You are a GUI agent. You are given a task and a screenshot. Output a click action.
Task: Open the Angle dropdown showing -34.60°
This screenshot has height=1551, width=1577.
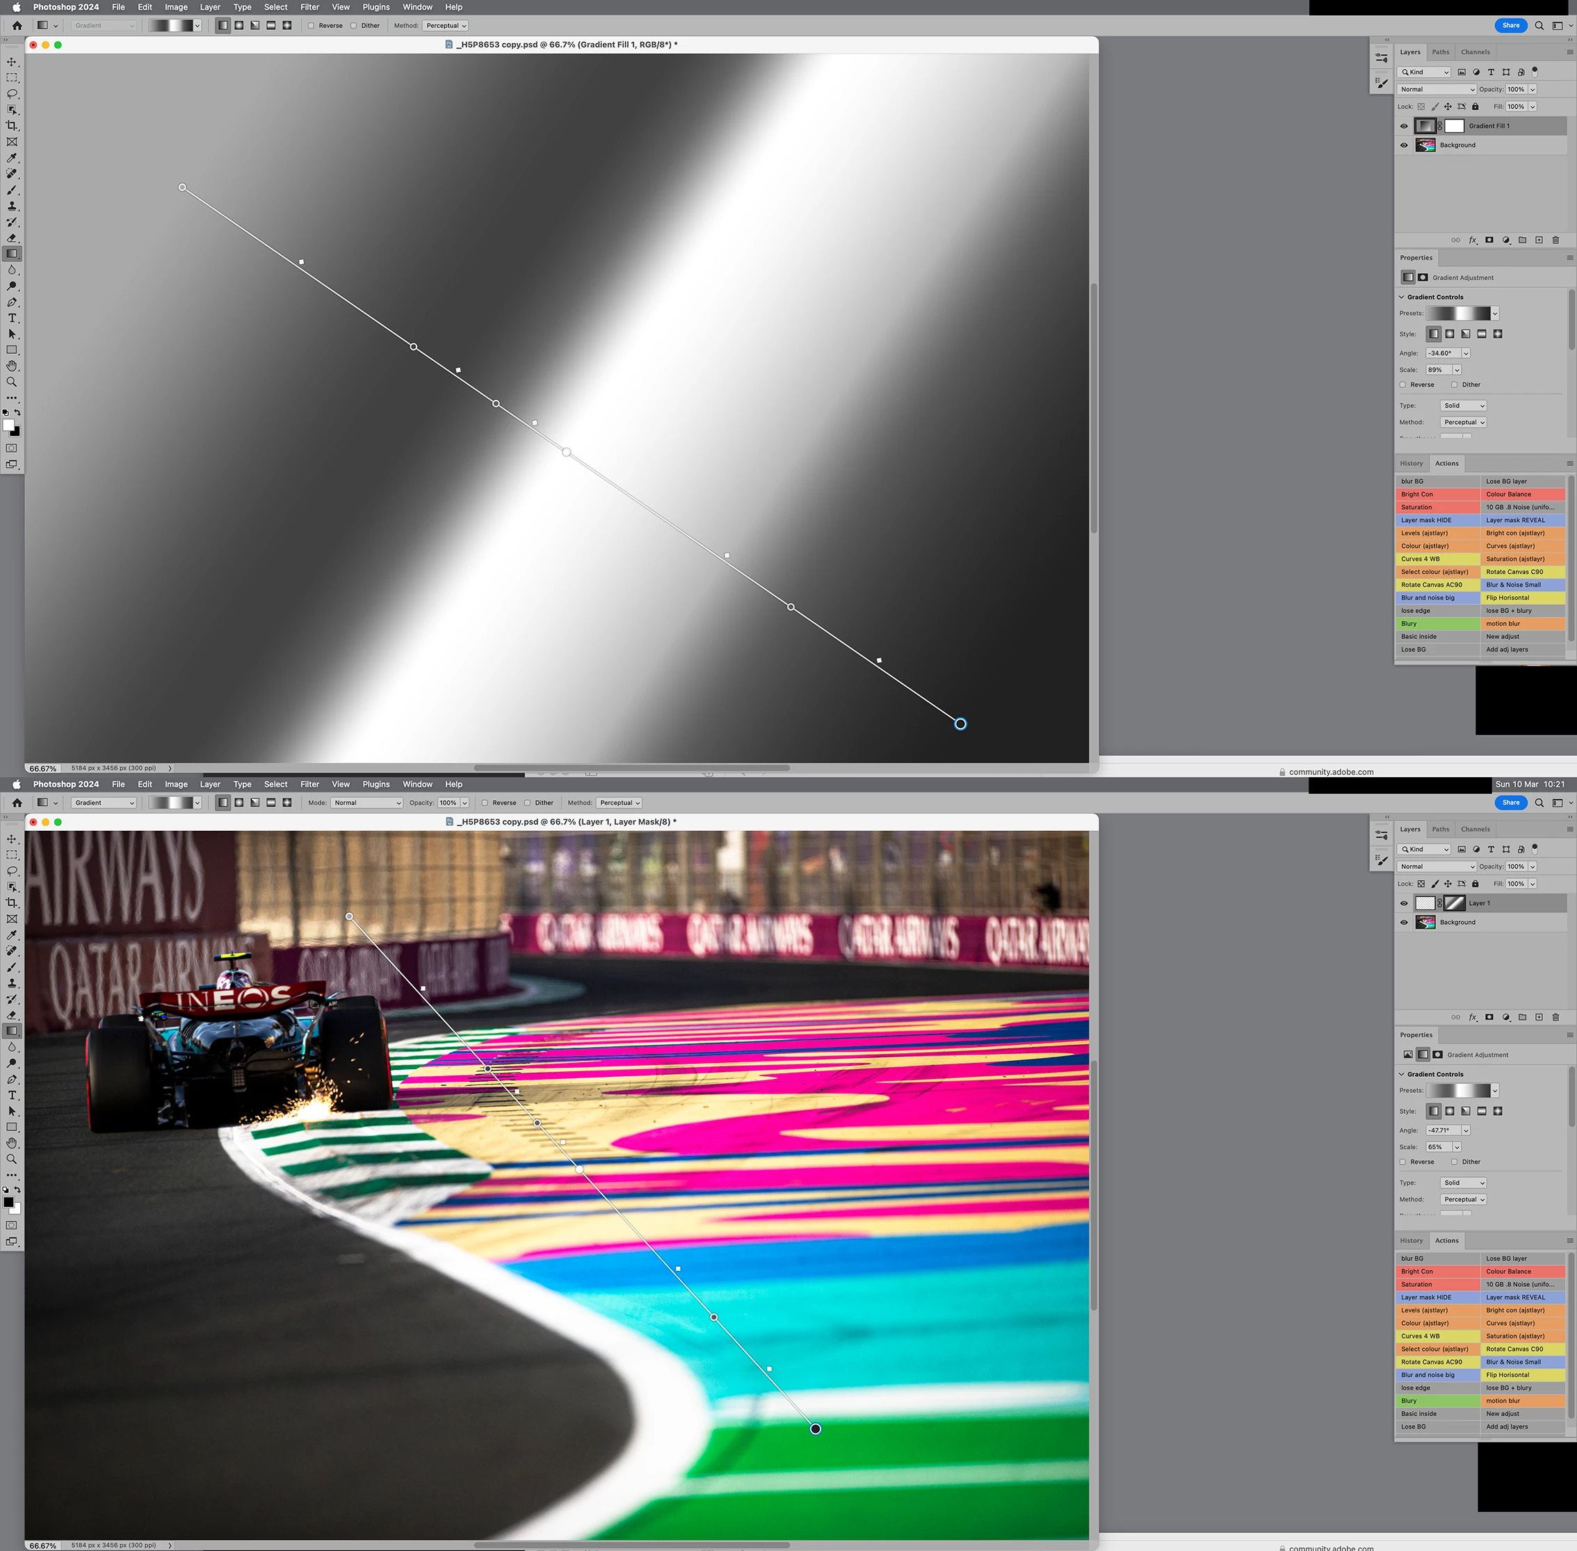coord(1466,352)
